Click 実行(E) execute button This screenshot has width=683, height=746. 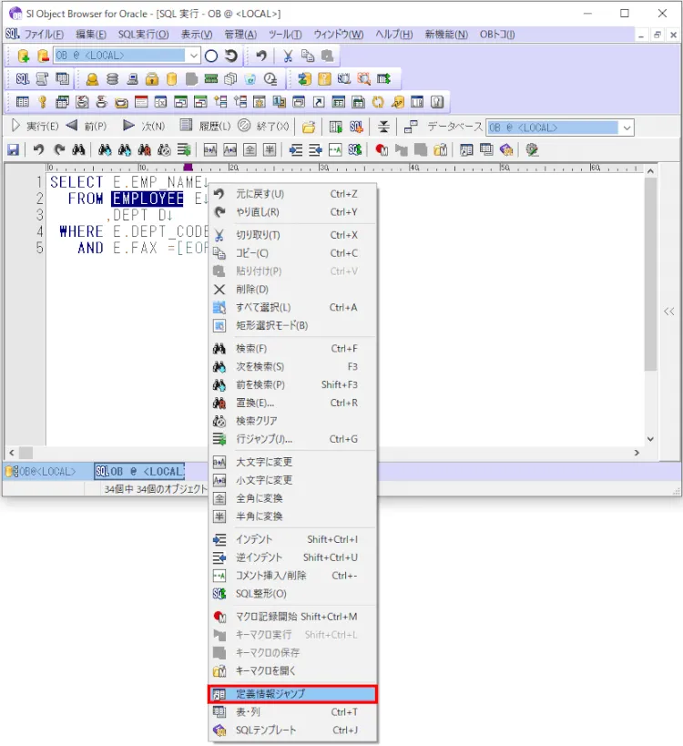pos(35,126)
